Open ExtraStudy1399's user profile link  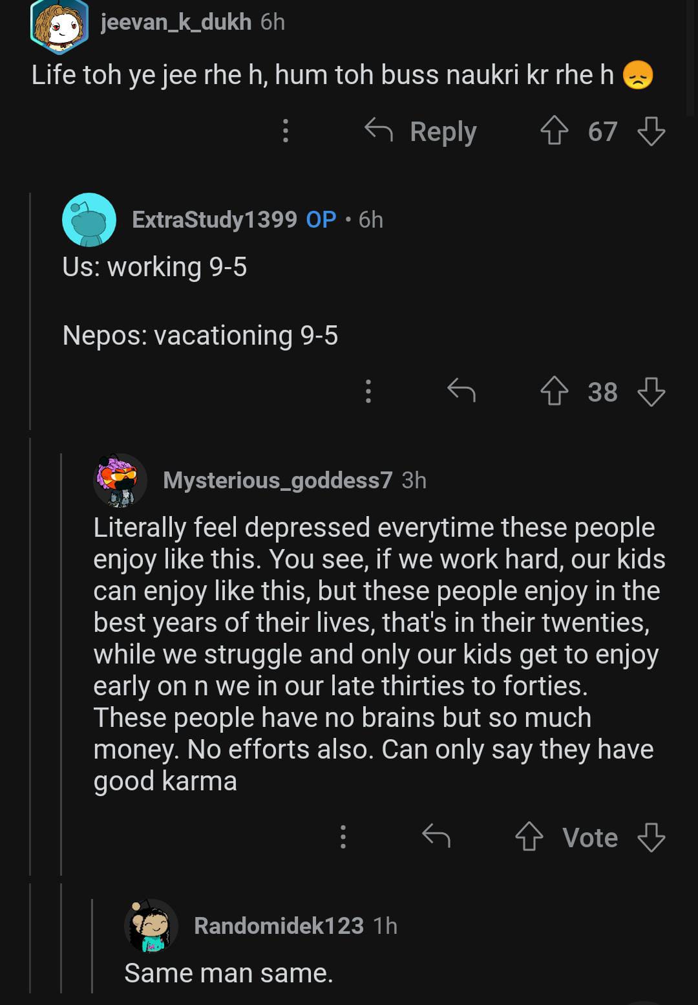point(214,220)
